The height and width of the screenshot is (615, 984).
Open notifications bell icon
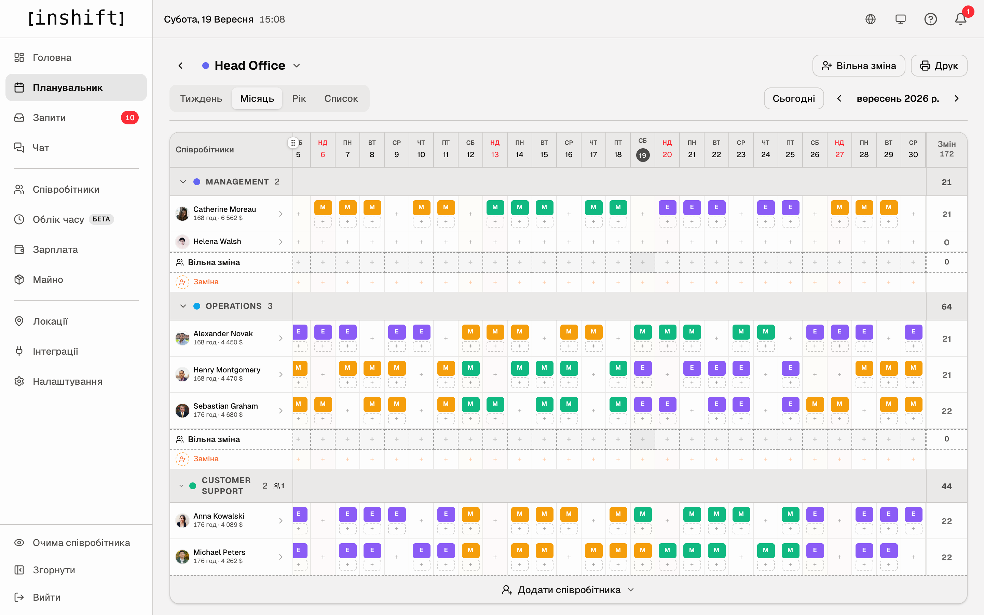[960, 19]
